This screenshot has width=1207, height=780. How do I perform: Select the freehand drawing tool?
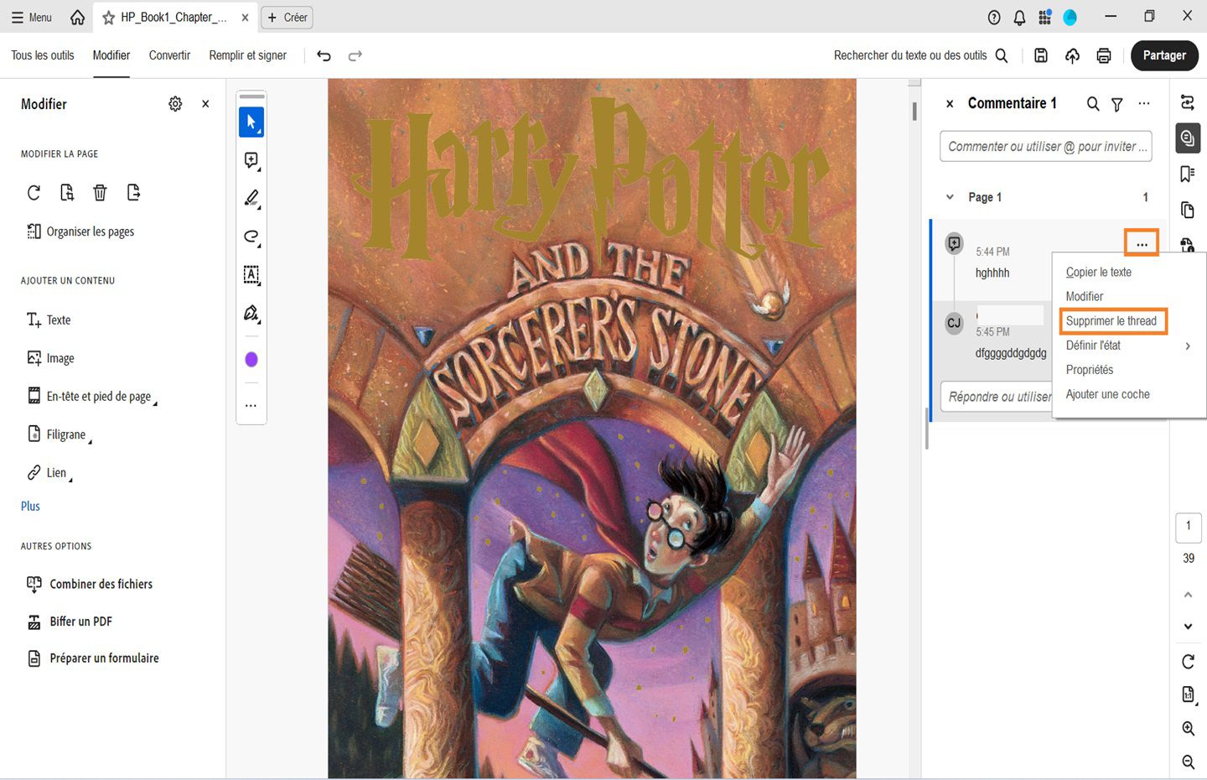point(251,237)
